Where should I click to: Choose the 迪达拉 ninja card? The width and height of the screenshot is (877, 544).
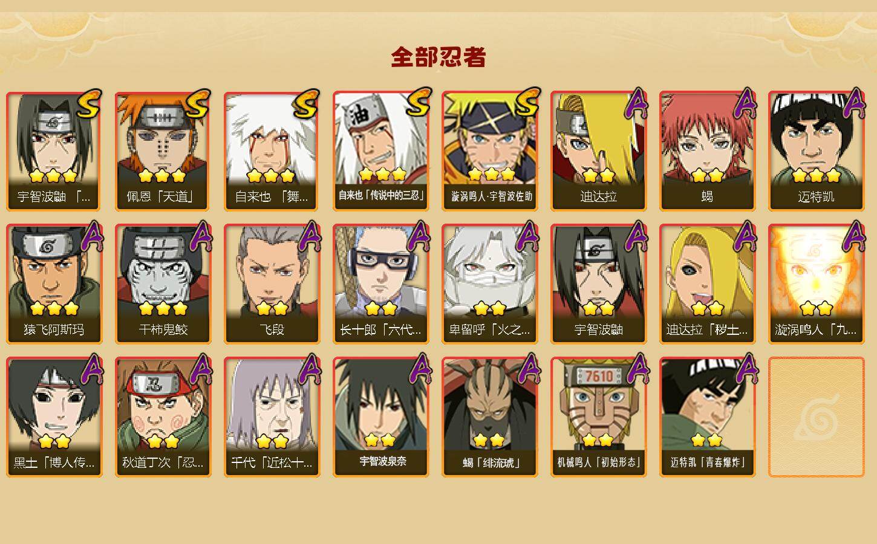pos(599,151)
